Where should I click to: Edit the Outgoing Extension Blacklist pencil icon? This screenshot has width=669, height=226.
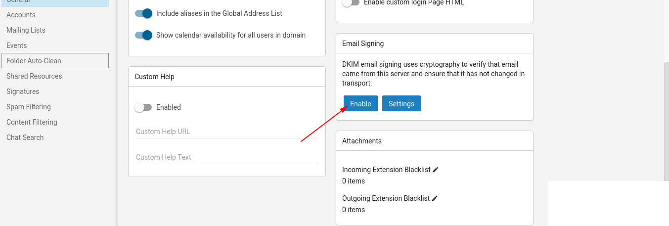[435, 198]
